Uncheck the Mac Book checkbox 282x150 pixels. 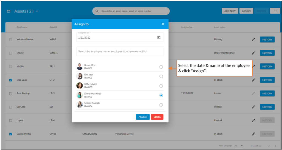[x=10, y=80]
